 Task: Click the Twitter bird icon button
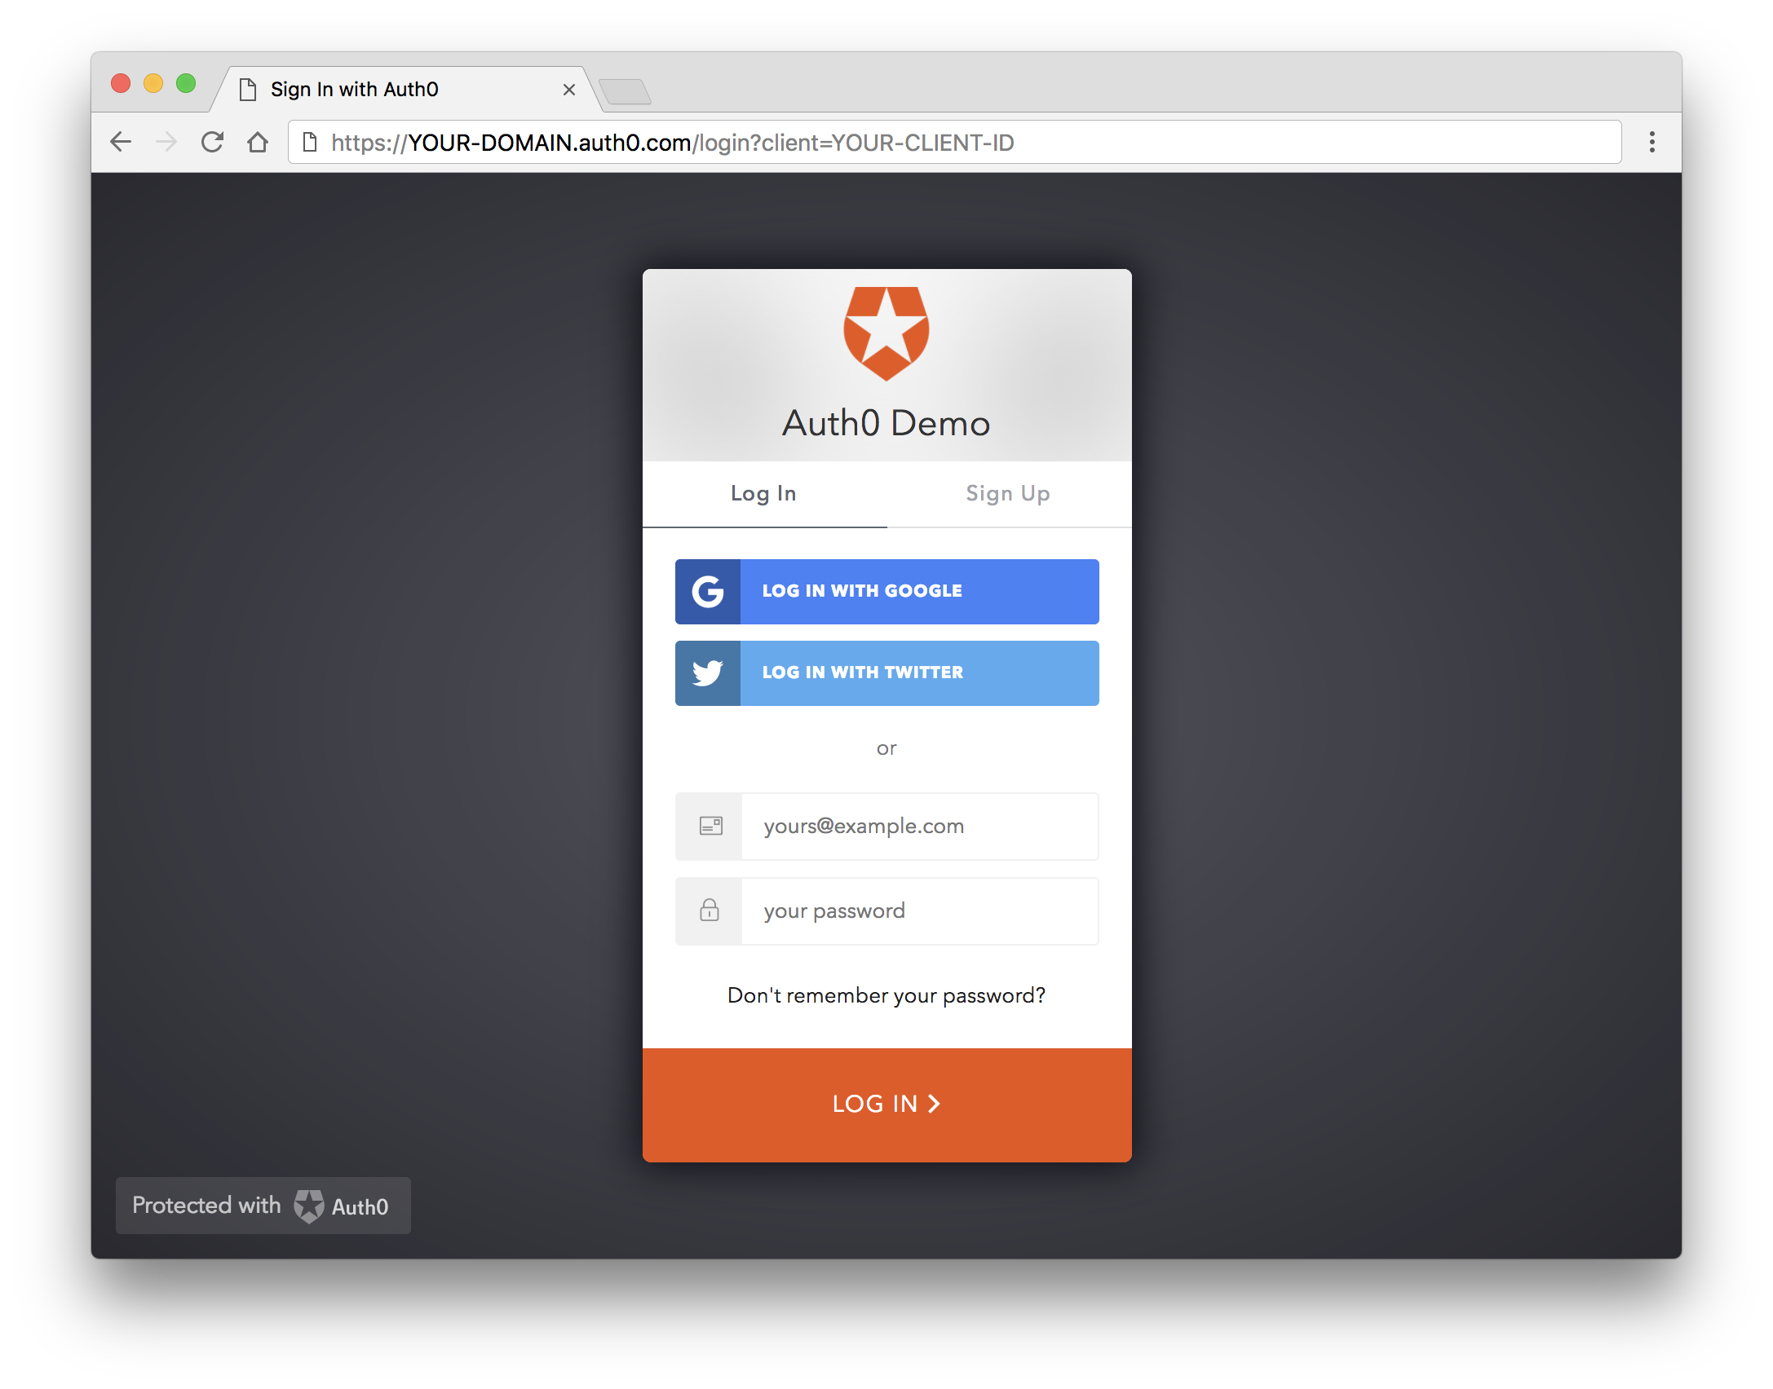click(705, 672)
